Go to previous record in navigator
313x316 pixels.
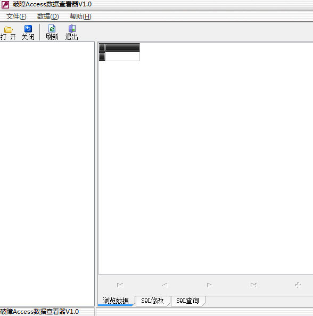point(165,285)
